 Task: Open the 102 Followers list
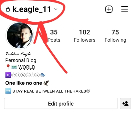(84, 36)
